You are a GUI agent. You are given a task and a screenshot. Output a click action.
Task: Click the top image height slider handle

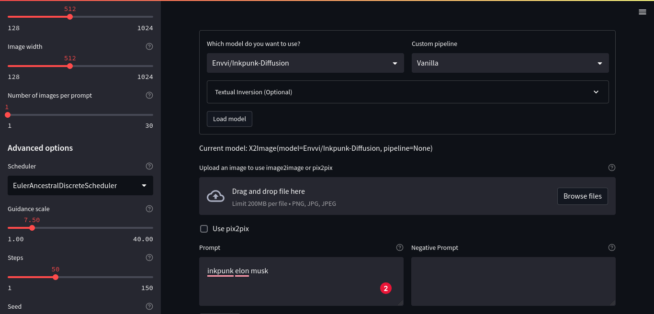coord(70,17)
